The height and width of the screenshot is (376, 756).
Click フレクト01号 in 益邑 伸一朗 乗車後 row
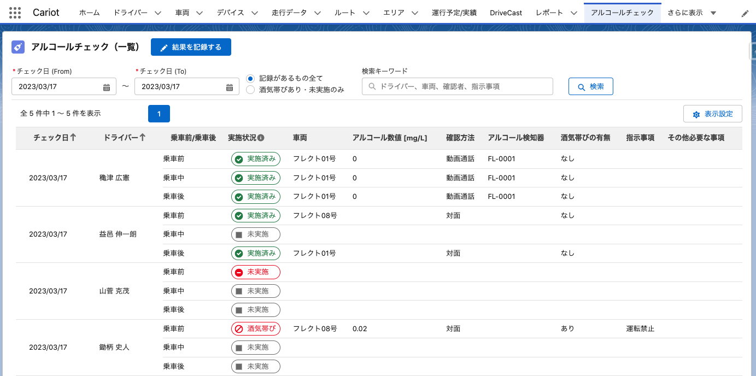click(314, 253)
